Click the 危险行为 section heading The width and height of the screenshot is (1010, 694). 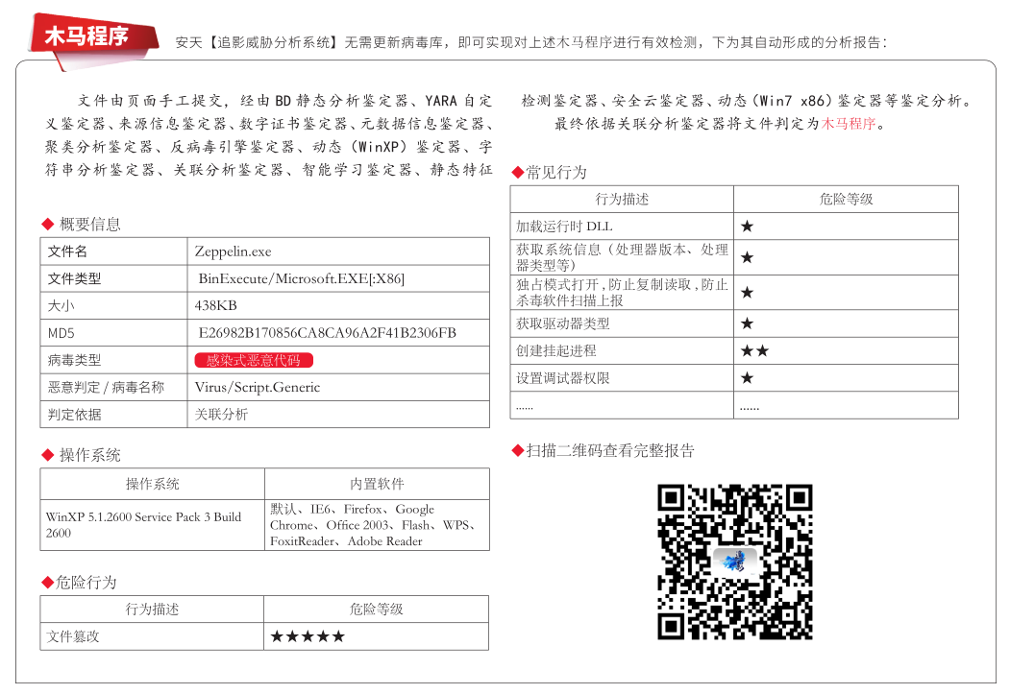click(x=79, y=582)
